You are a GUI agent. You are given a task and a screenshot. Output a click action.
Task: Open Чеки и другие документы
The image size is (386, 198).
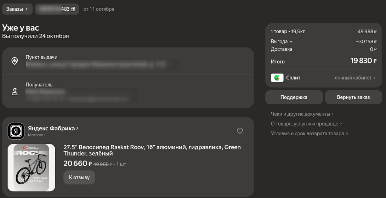point(302,114)
